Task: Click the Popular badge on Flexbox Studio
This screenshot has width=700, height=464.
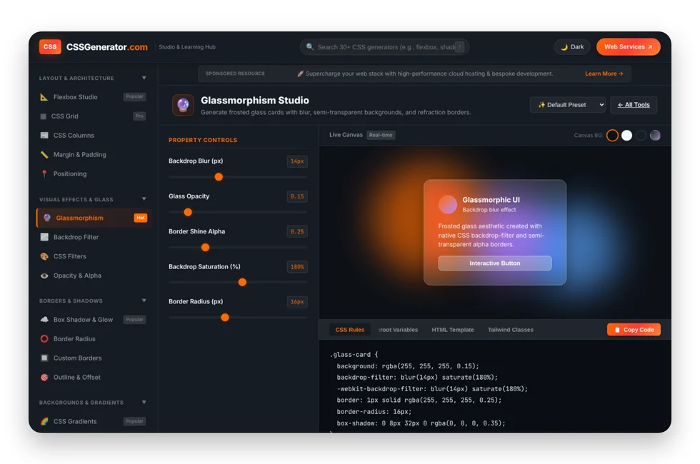Action: tap(134, 96)
